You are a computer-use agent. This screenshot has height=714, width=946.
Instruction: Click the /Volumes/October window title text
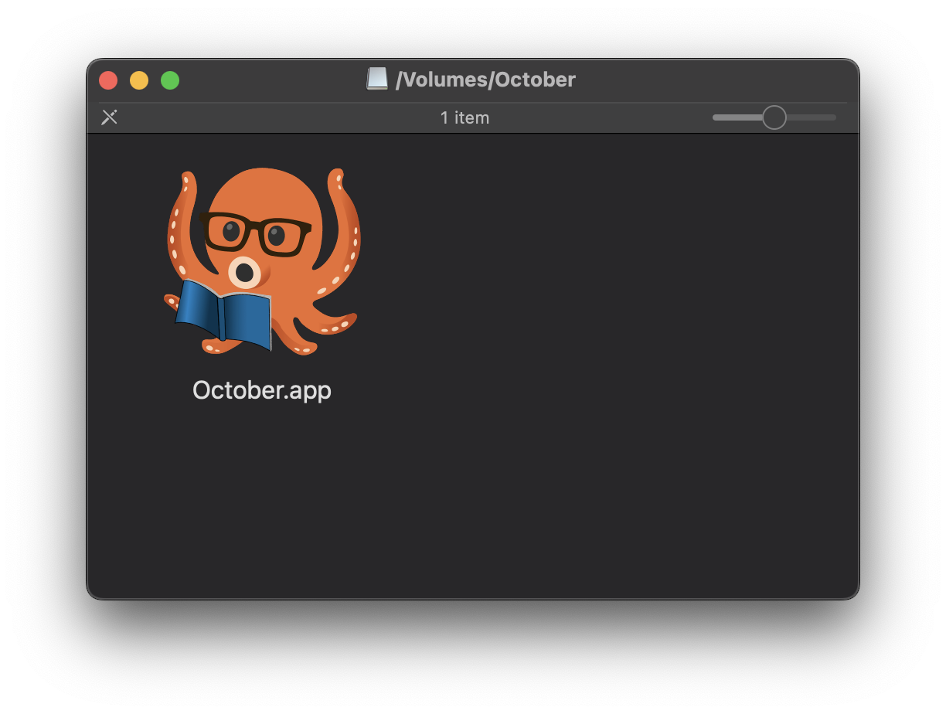tap(485, 80)
